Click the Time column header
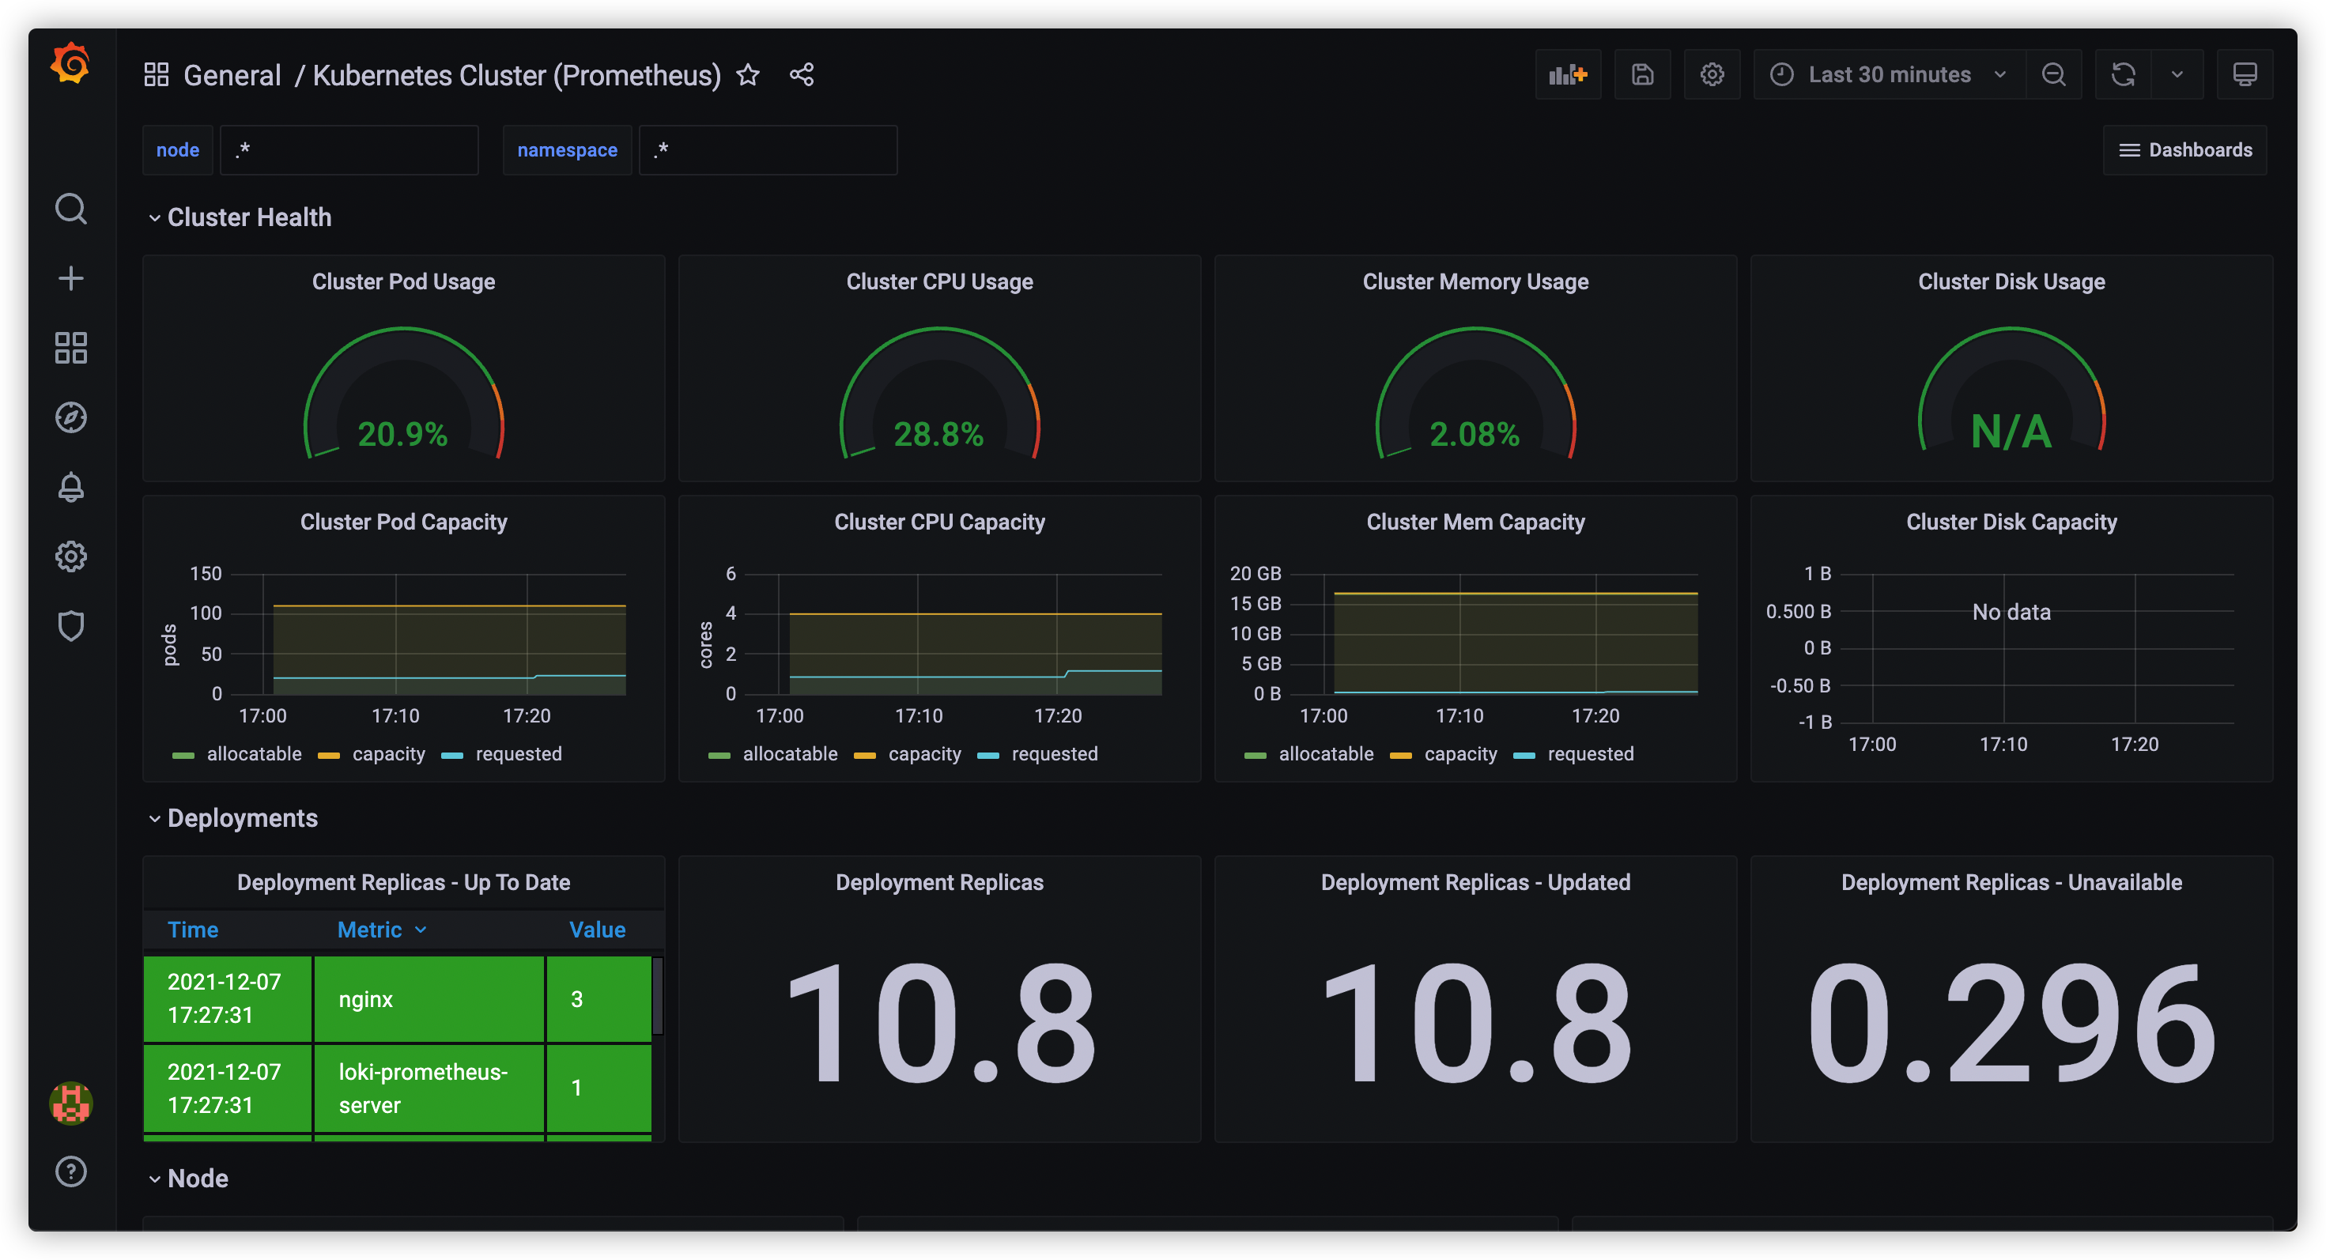The image size is (2326, 1260). [x=193, y=930]
